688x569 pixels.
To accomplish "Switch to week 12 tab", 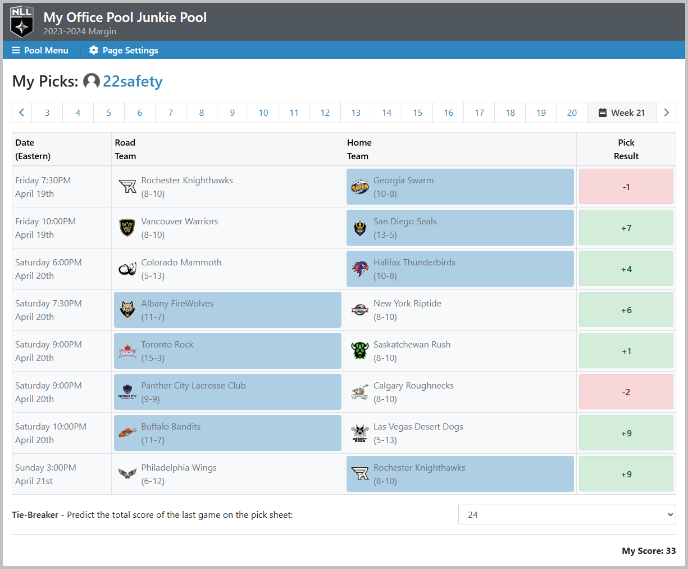I will coord(325,112).
